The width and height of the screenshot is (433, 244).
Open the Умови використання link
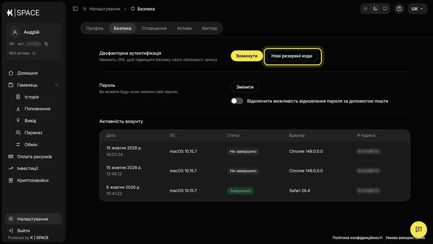pyautogui.click(x=405, y=238)
